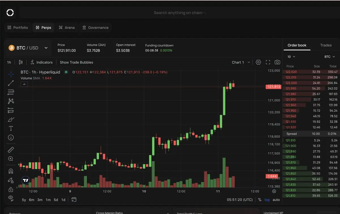Screen dimensions: 340x214
Task: Set chart range to 1m
Action: coord(48,200)
